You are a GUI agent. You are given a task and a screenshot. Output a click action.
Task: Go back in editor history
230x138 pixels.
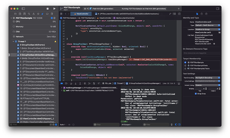click(x=66, y=14)
